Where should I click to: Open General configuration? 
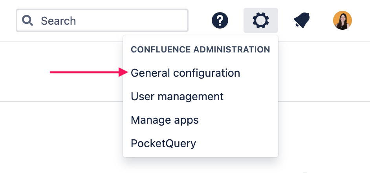[x=185, y=73]
